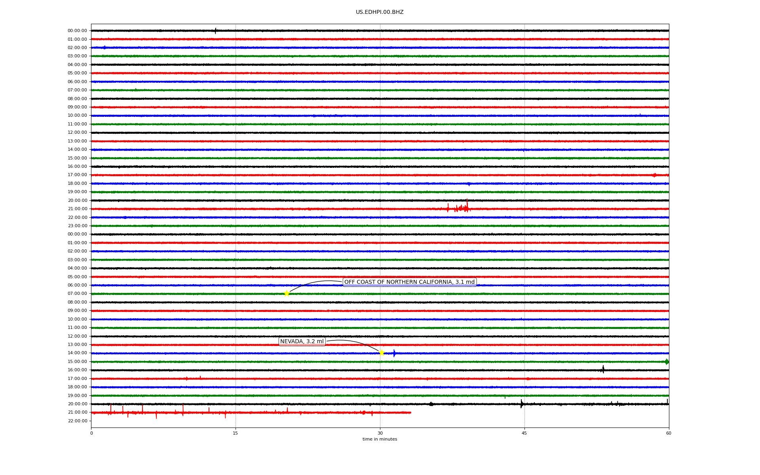Image resolution: width=760 pixels, height=475 pixels.
Task: Click the black spike on the 16:00:00 trace near minute 53
Action: pos(603,369)
